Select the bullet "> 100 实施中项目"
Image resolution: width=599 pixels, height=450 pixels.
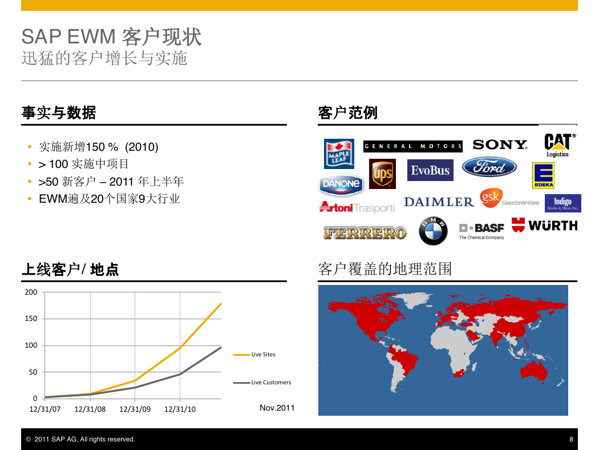[x=84, y=164]
